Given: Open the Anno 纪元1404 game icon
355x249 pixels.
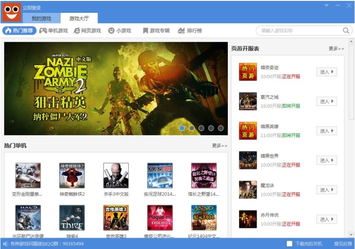Looking at the screenshot, I should point(204,218).
